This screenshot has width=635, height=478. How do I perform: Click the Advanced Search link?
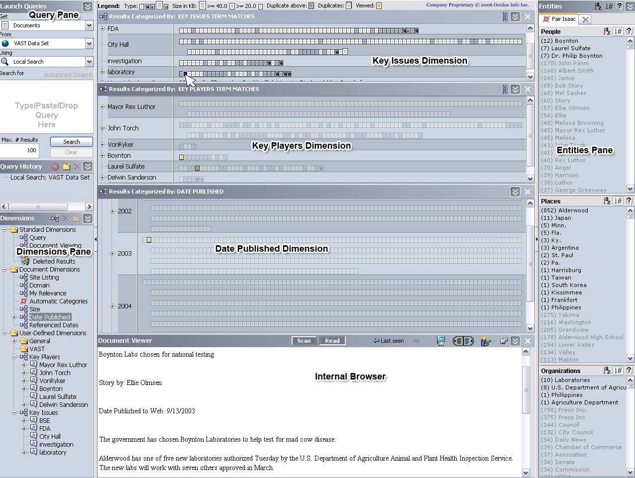pyautogui.click(x=68, y=75)
